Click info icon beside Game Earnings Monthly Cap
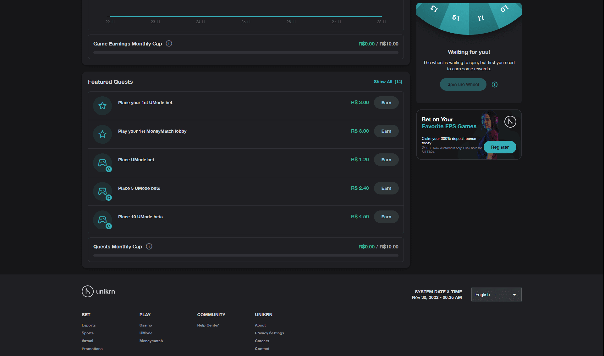Screen dimensions: 604x356 coord(169,44)
